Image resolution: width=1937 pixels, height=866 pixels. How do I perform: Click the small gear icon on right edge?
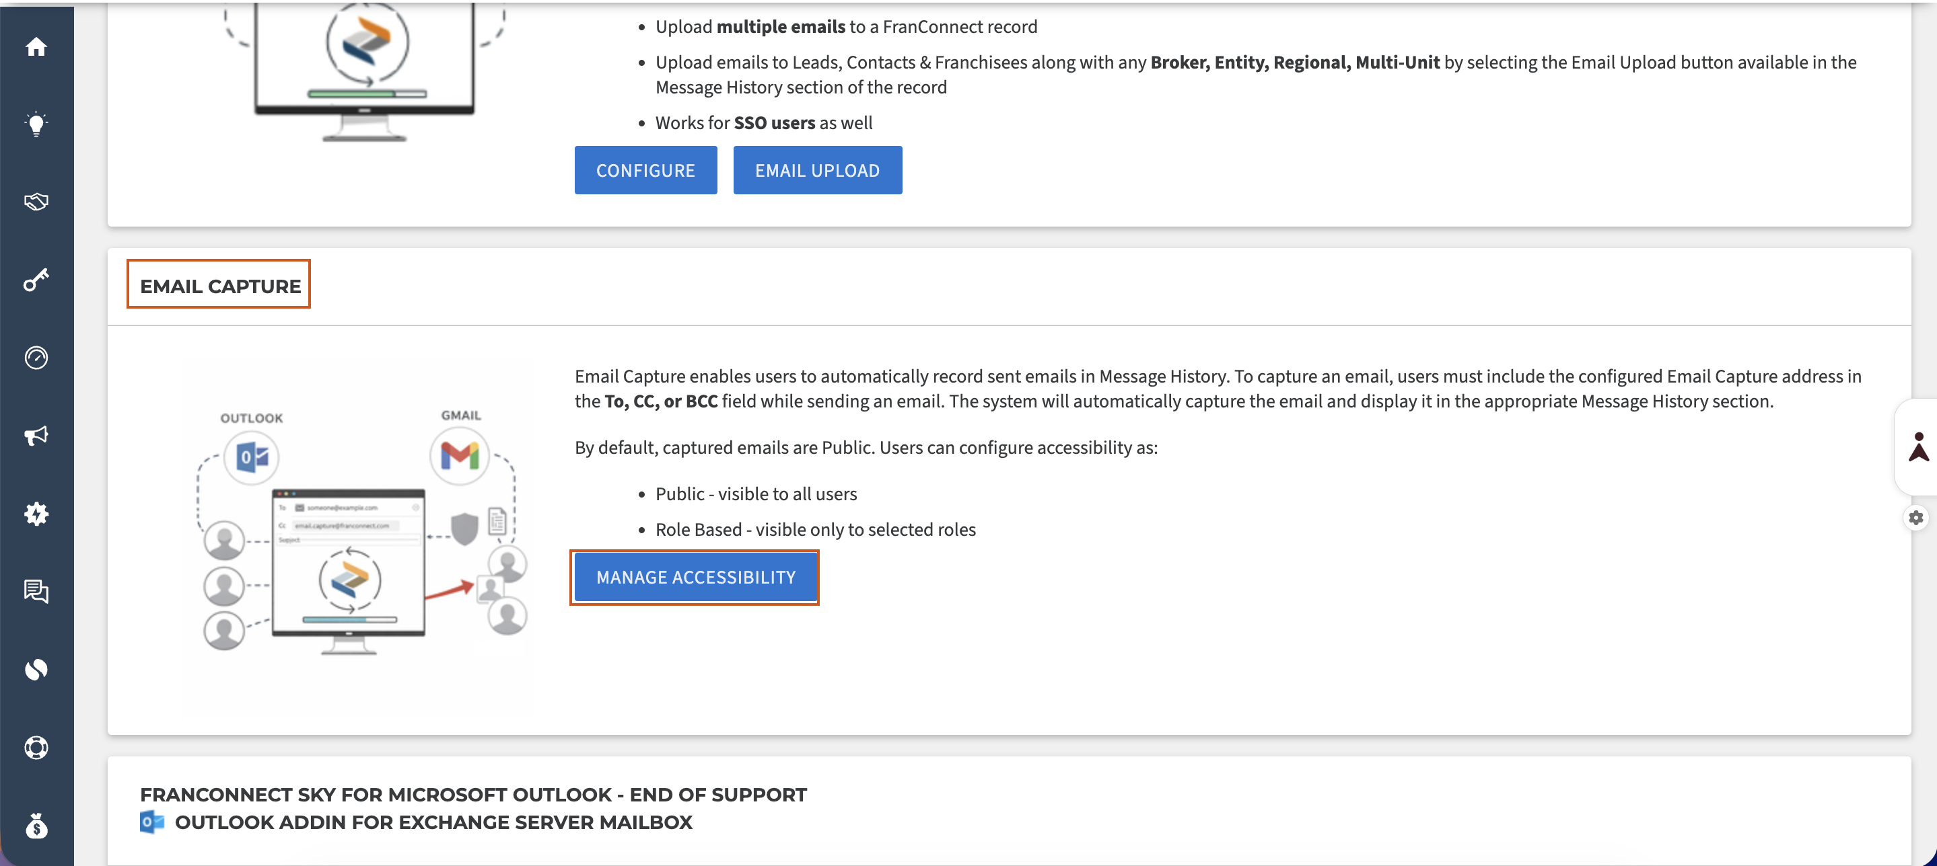tap(1916, 518)
